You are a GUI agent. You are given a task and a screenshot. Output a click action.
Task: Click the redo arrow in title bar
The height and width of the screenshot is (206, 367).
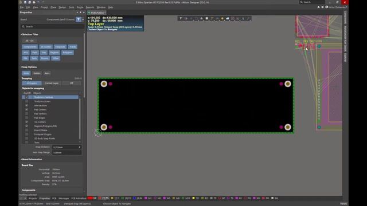[43, 2]
